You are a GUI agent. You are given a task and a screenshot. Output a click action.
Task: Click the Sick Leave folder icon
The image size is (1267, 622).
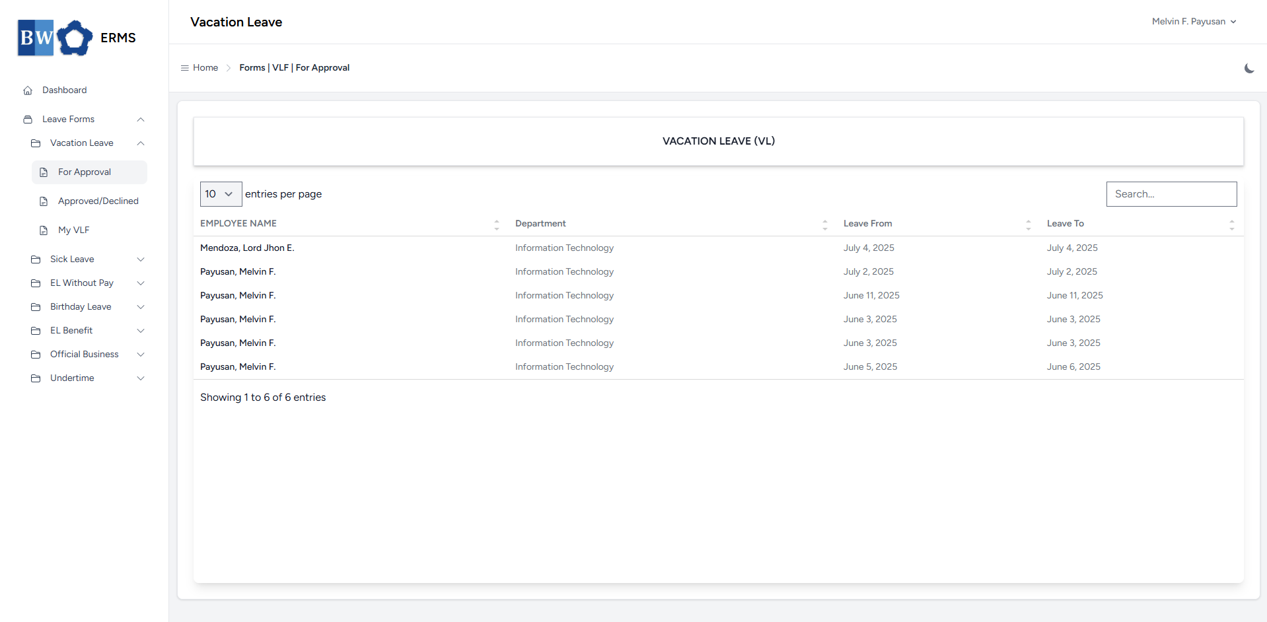36,259
